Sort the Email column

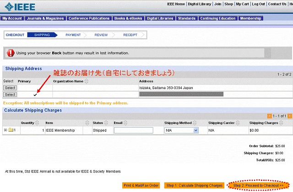pyautogui.click(x=125, y=123)
